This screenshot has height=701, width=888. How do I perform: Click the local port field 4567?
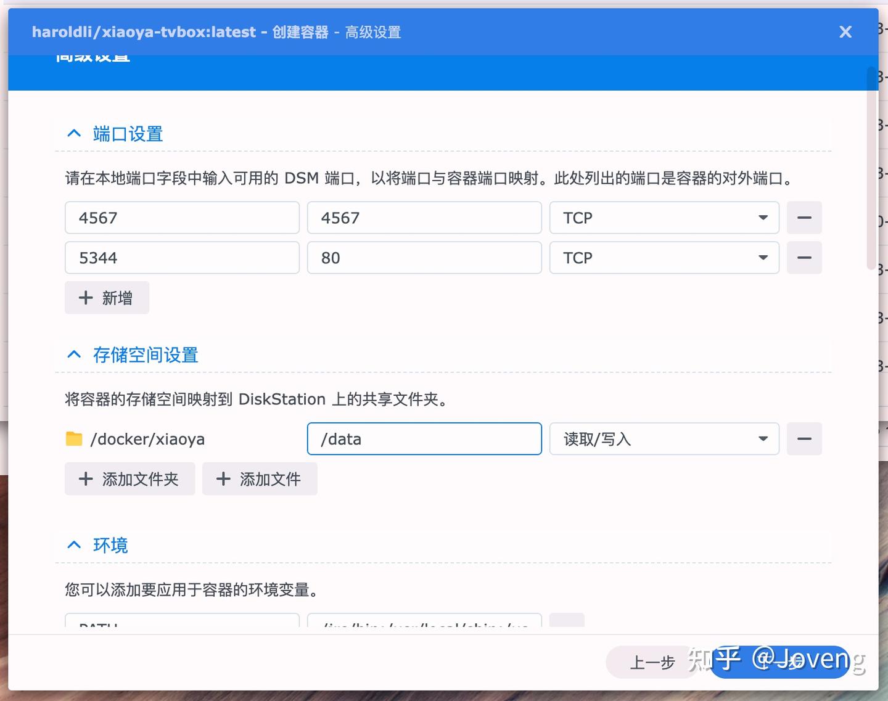click(182, 218)
